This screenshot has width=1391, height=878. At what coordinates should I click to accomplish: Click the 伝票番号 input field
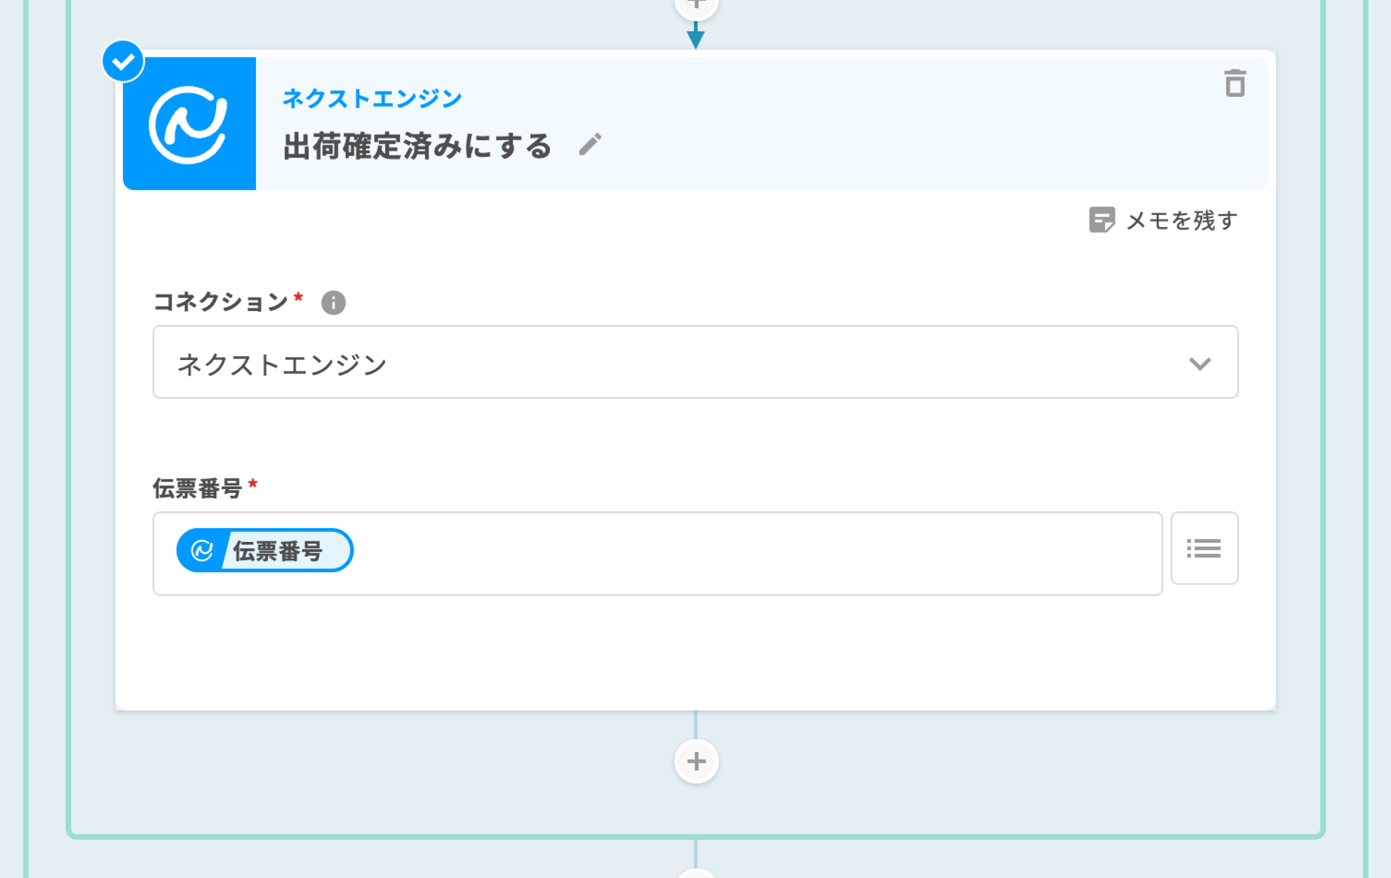(x=751, y=553)
